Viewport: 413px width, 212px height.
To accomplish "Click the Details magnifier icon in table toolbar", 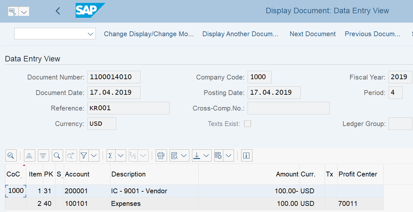I will point(11,155).
